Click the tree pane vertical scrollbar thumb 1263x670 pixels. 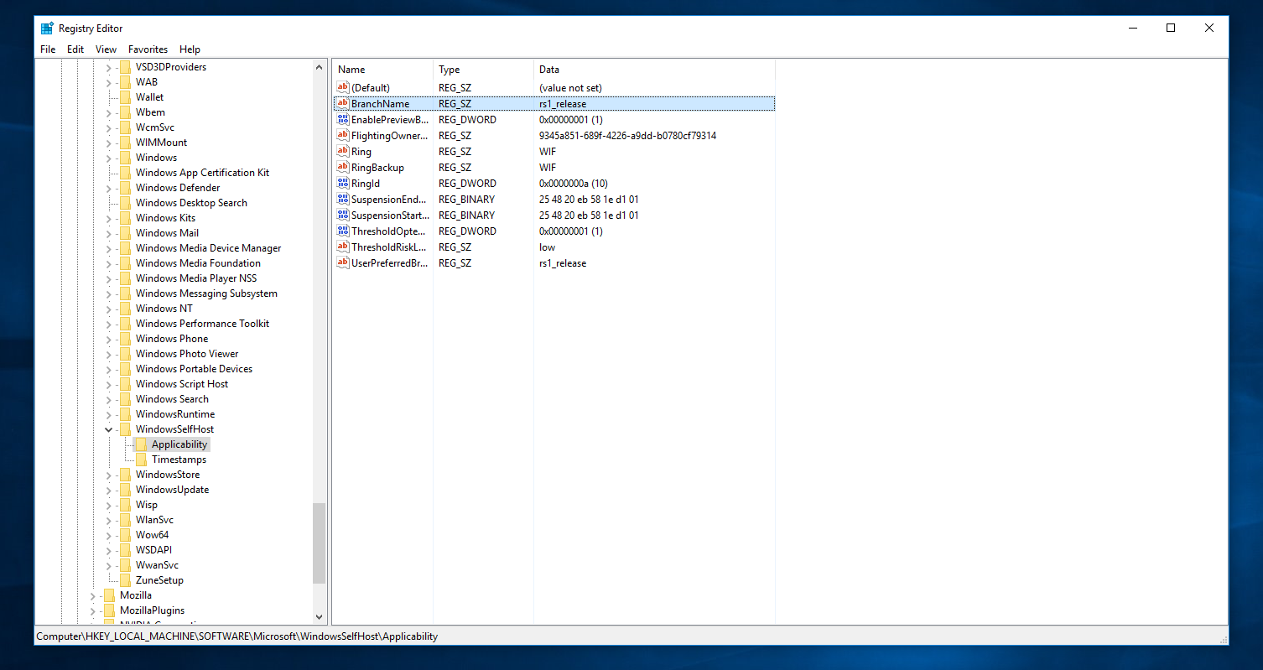point(319,543)
